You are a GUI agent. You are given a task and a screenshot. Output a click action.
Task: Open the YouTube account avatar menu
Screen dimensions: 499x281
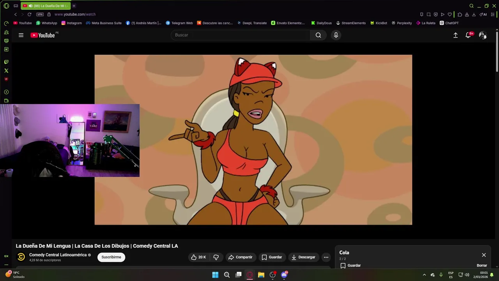tap(483, 35)
